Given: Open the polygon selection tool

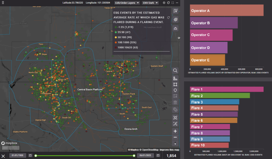Looking at the screenshot, I should tap(175, 84).
